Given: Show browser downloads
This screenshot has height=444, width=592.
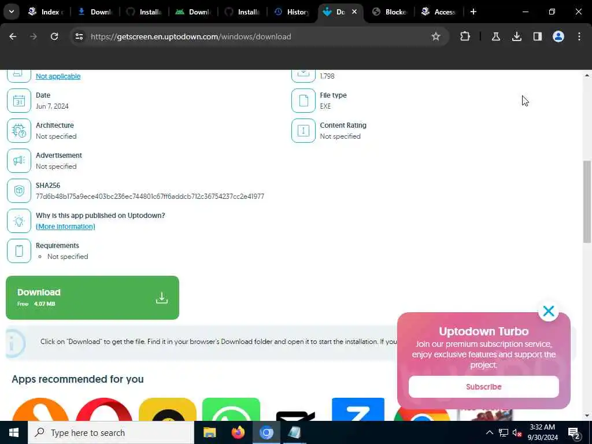Looking at the screenshot, I should pos(517,36).
